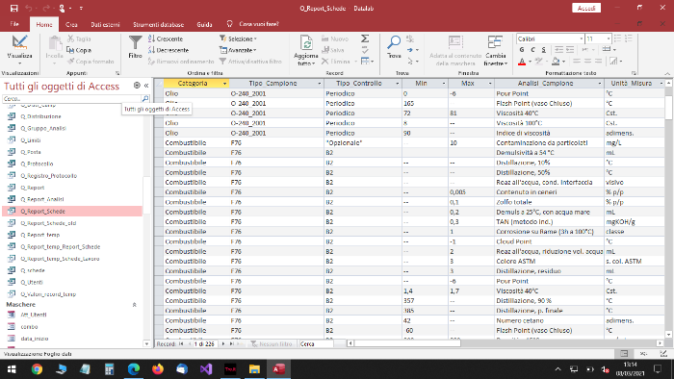Switch to Strumenti database tab
The image size is (674, 379).
pyautogui.click(x=158, y=24)
